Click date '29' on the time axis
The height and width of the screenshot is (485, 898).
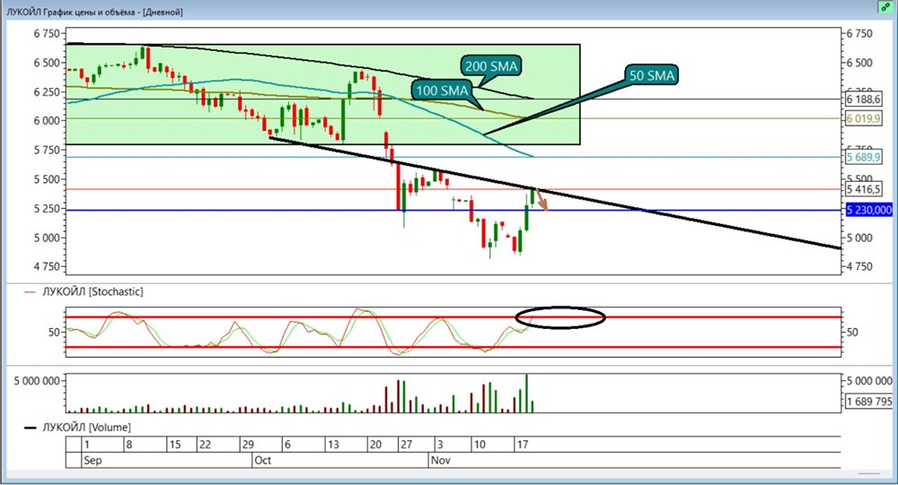(248, 445)
